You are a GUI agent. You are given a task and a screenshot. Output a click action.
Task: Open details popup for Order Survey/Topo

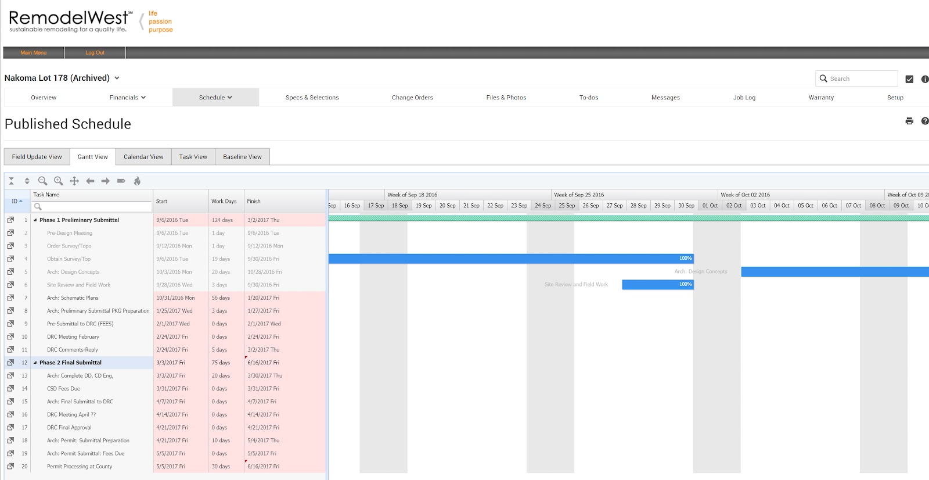coord(10,246)
